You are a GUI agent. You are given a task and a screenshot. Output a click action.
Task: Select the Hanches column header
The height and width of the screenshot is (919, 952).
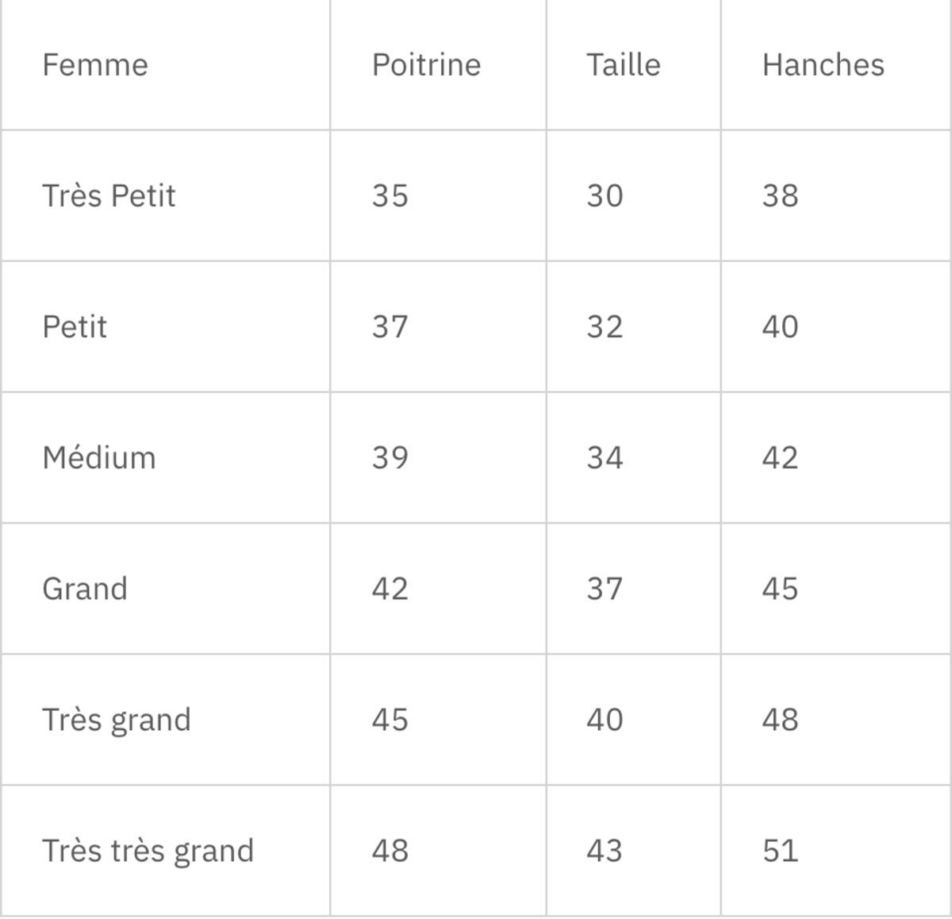coord(823,65)
